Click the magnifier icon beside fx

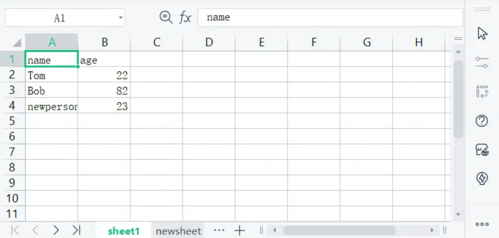[x=165, y=17]
